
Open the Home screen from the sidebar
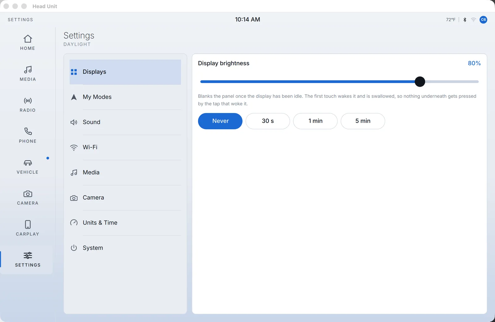click(x=28, y=43)
